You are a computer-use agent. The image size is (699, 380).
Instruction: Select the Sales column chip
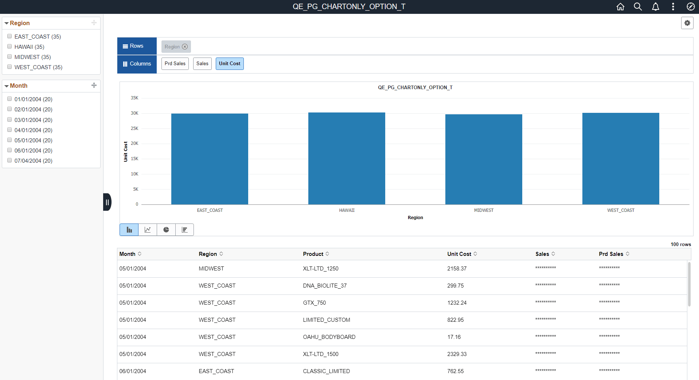pos(202,63)
